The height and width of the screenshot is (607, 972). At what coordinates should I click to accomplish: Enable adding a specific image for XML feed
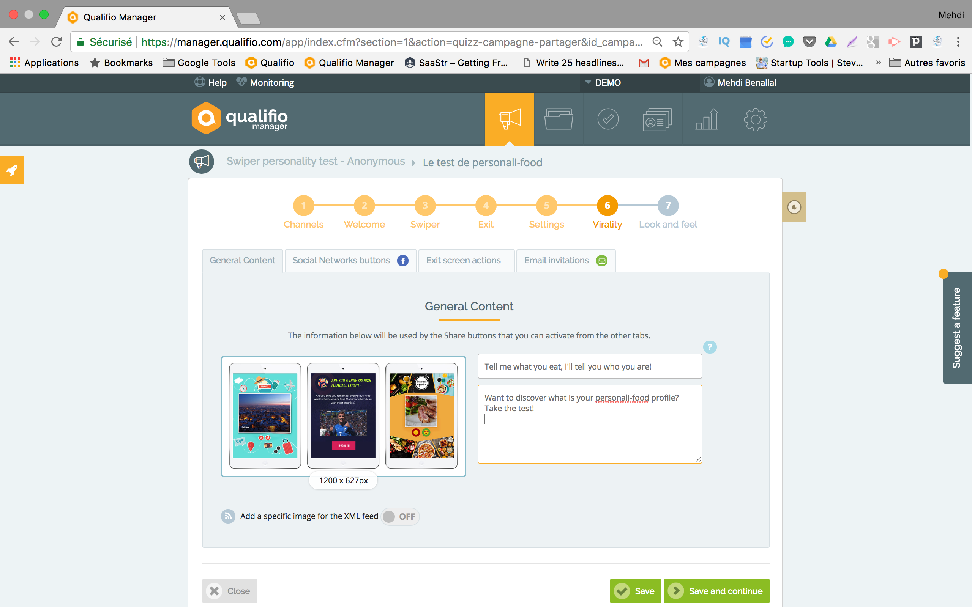pyautogui.click(x=399, y=517)
